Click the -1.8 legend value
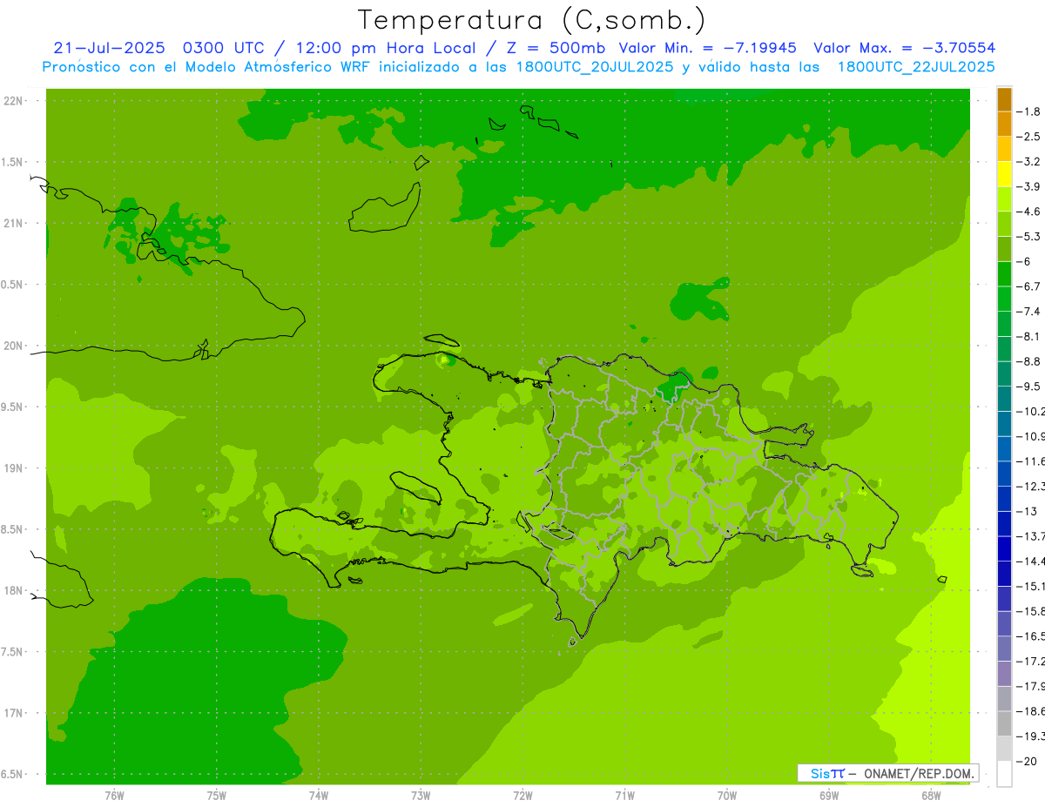Viewport: 1045px width, 807px height. 1028,111
